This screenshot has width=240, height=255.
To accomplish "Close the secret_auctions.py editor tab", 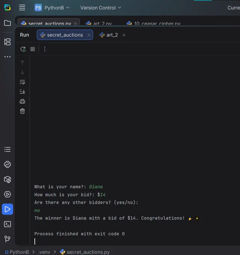I will 75,24.
